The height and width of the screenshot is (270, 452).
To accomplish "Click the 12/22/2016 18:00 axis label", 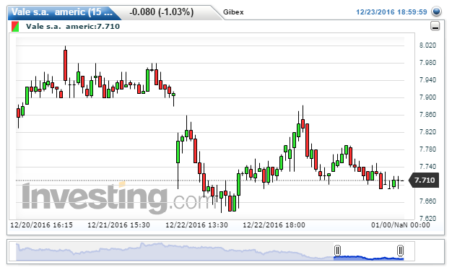I will (274, 225).
